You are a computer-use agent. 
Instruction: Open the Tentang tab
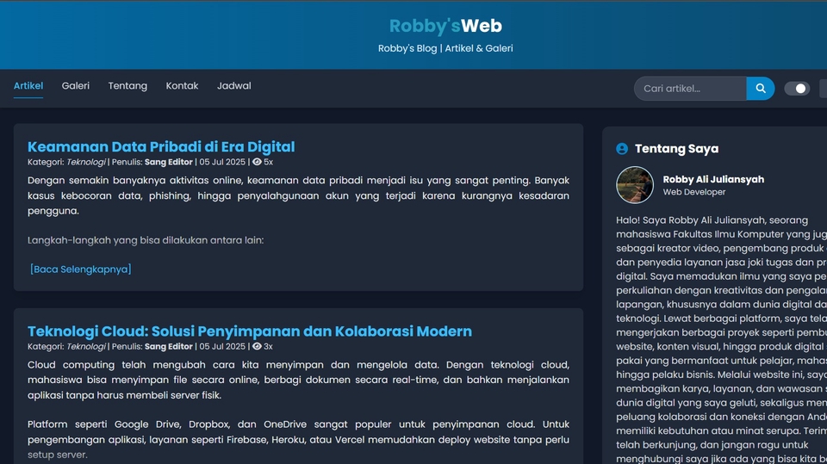pyautogui.click(x=127, y=86)
